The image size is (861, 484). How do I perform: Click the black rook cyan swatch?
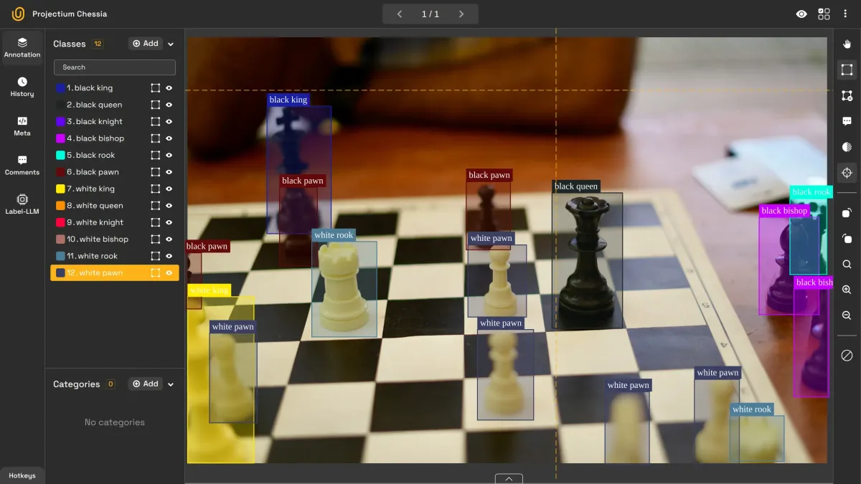pos(61,155)
